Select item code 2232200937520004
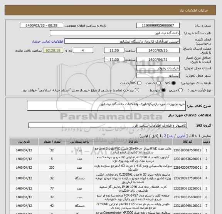The image size is (222, 214). click(187, 178)
